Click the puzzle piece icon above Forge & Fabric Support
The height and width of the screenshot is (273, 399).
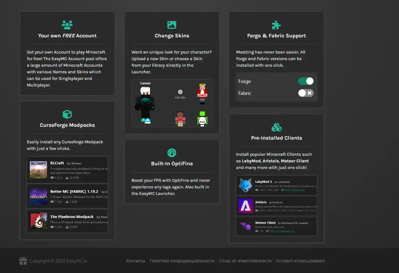[x=276, y=25]
